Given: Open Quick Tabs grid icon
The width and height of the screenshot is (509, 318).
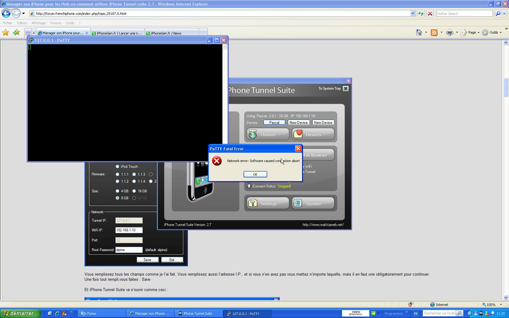Looking at the screenshot, I should coord(28,33).
